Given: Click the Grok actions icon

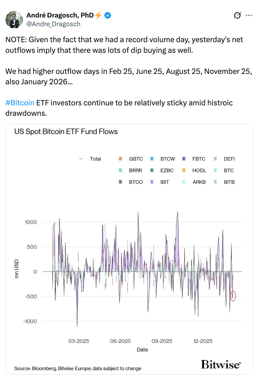Looking at the screenshot, I should [237, 15].
